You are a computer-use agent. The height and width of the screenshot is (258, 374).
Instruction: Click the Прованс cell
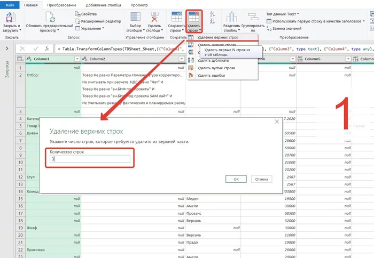213,214
